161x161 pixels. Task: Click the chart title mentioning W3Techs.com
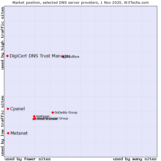click(80, 2)
